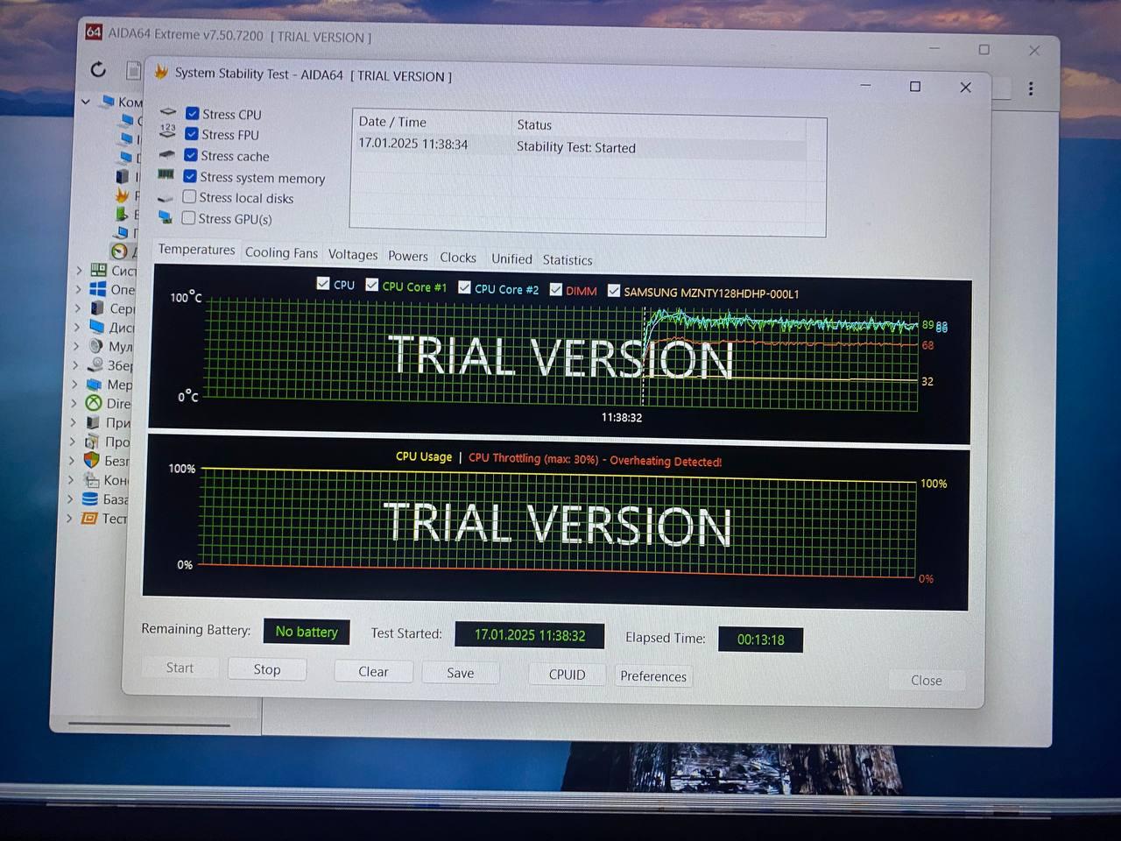Open the Unified tab

click(x=511, y=258)
